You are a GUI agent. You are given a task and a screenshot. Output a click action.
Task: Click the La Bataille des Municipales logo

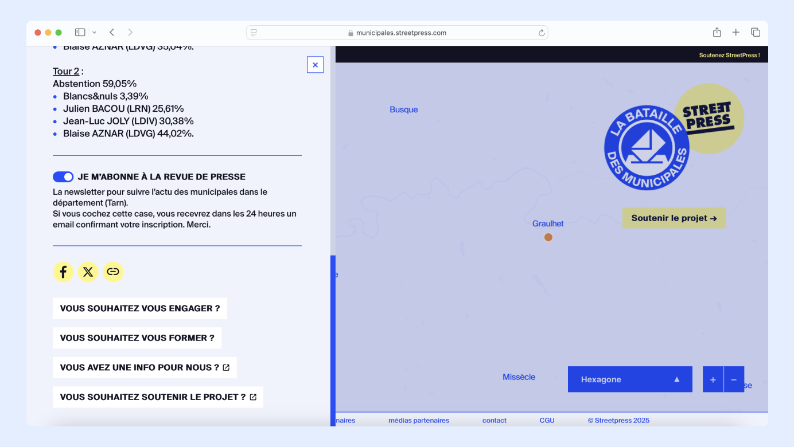coord(647,148)
